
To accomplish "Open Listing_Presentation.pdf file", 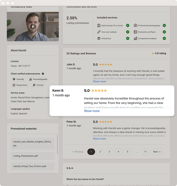I will pyautogui.click(x=33, y=156).
